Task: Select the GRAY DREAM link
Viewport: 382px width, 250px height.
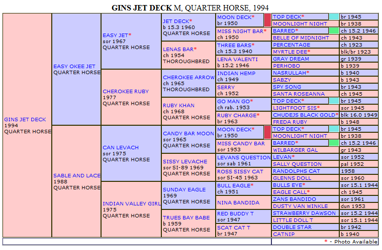Action: pyautogui.click(x=291, y=59)
